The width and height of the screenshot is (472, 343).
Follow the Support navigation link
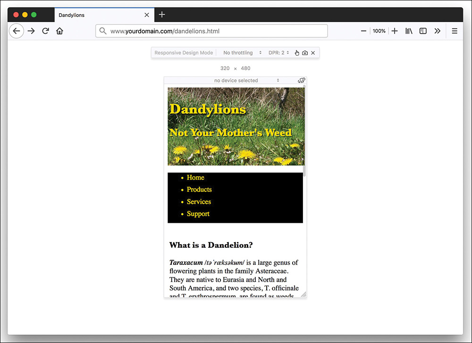(198, 213)
